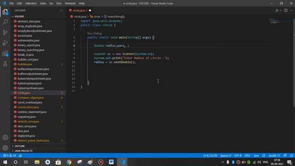295x166 pixels.
Task: Open the Terminal menu
Action: (70, 3)
